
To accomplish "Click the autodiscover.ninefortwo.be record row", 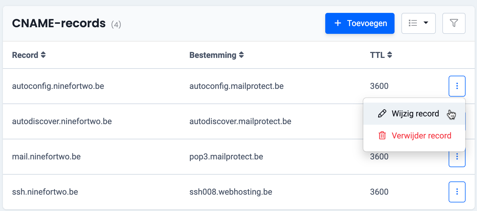I will pos(62,121).
